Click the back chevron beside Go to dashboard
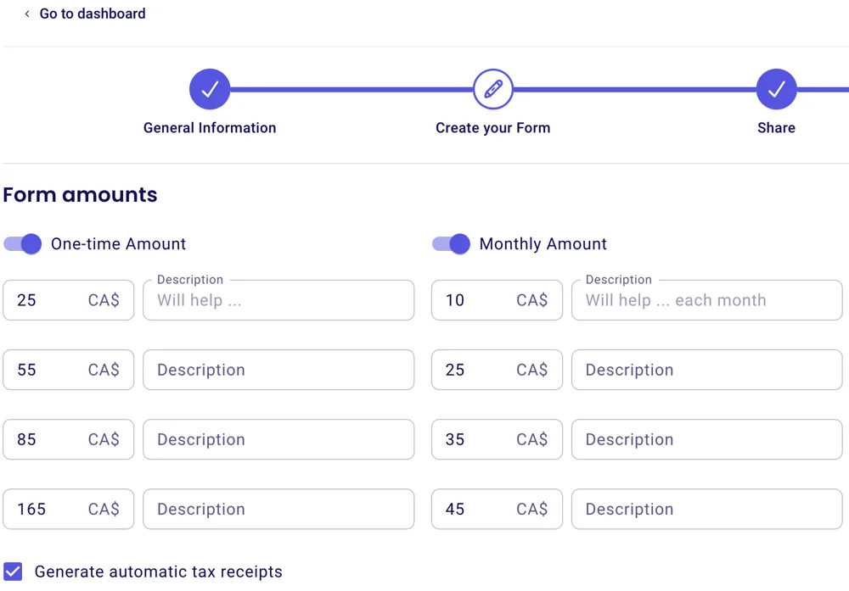Image resolution: width=849 pixels, height=591 pixels. click(27, 14)
